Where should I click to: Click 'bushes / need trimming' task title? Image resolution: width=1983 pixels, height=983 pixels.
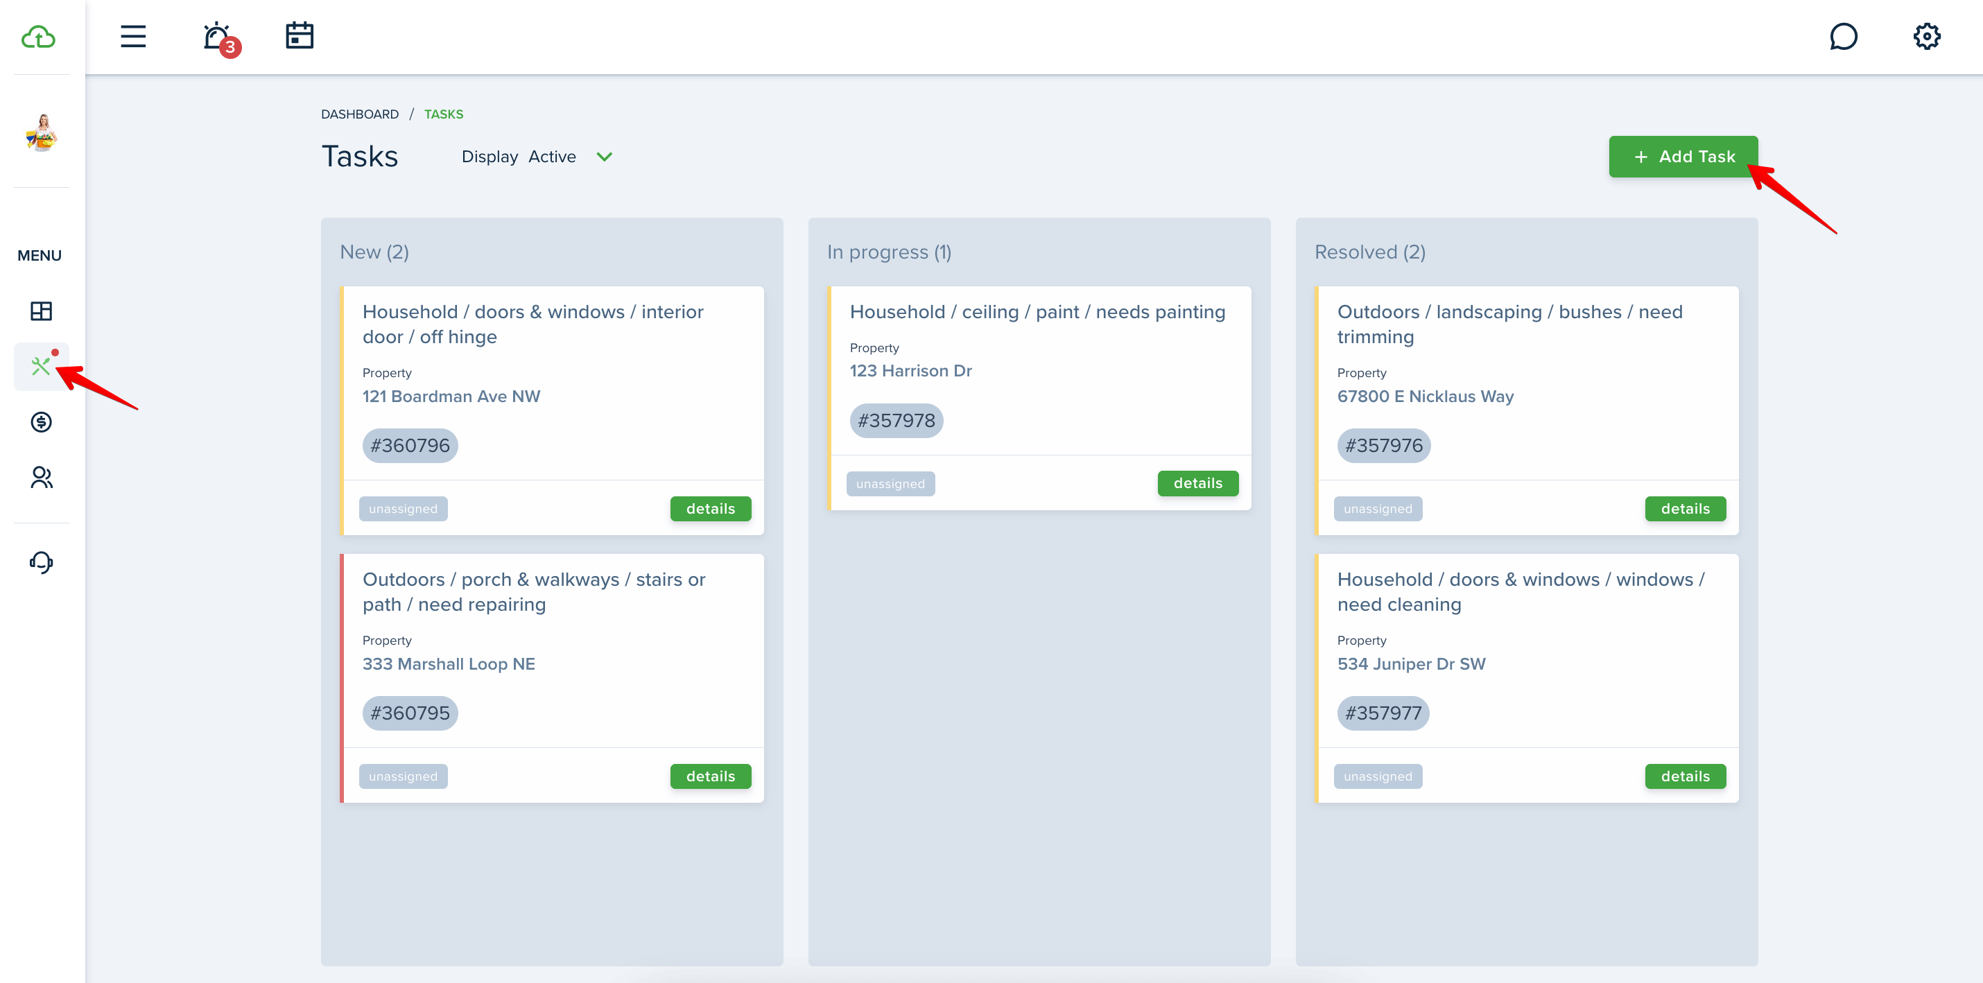pos(1509,324)
